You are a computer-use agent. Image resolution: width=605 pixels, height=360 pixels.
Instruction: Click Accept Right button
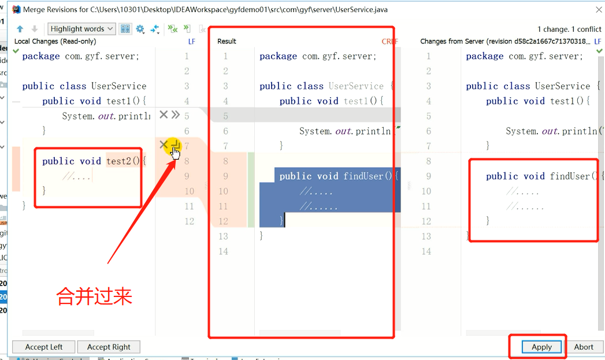(x=109, y=347)
